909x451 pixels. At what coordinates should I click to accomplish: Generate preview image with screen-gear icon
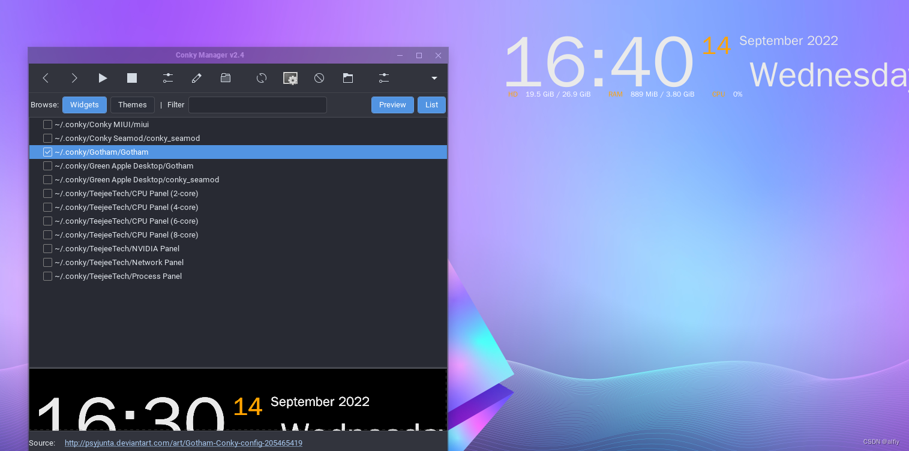point(290,78)
